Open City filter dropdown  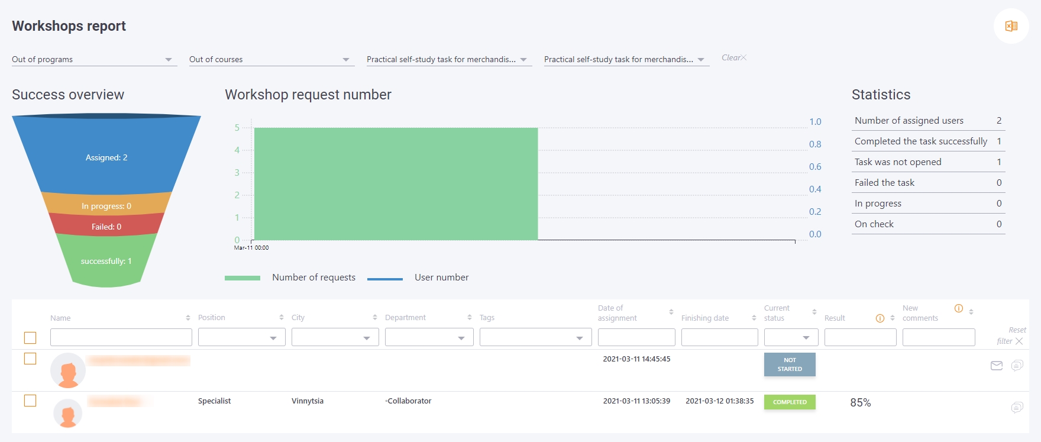pos(335,337)
